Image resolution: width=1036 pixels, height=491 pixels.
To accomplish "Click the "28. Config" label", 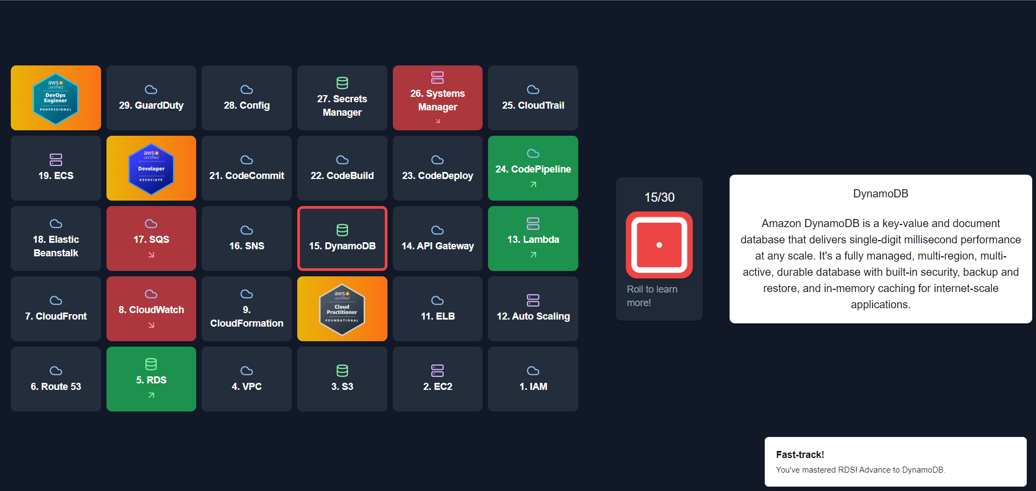I will tap(247, 105).
